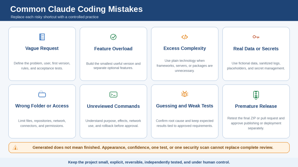Click the checklist icon above Vague Request

[x=42, y=37]
